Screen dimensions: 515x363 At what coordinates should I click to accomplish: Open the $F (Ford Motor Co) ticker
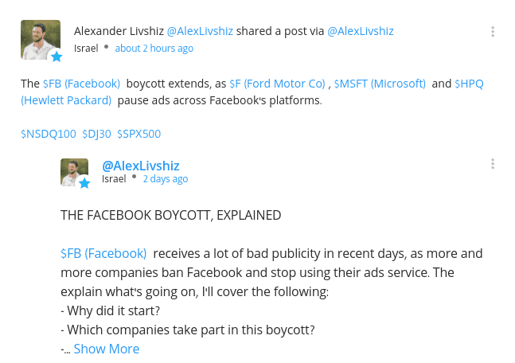coord(277,84)
